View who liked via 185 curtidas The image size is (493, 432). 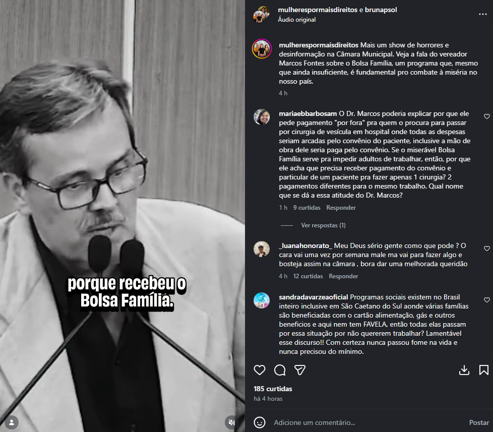coord(273,389)
